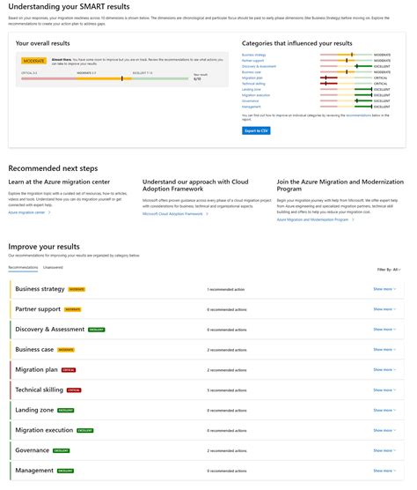Click the Business strategy score bar
Viewport: 417px width, 490px height.
pyautogui.click(x=346, y=55)
